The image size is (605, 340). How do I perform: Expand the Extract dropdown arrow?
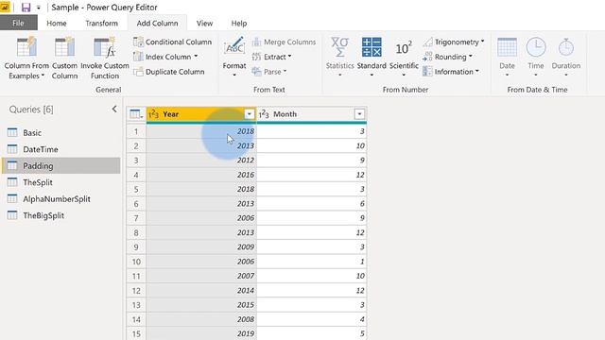(x=289, y=57)
